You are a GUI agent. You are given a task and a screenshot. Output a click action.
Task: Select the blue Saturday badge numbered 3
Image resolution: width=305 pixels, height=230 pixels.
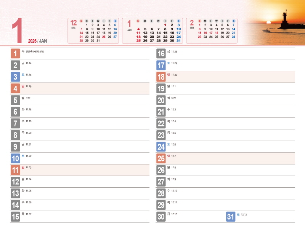pos(15,77)
